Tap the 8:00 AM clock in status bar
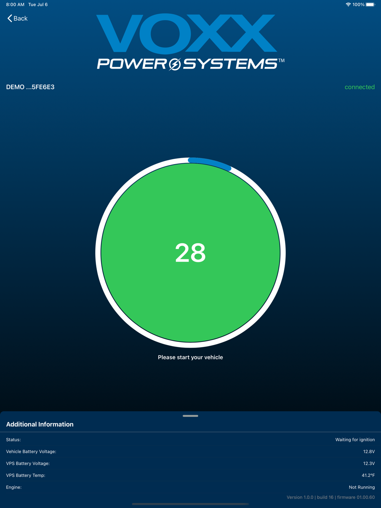Screen dimensions: 381x508 [15, 5]
